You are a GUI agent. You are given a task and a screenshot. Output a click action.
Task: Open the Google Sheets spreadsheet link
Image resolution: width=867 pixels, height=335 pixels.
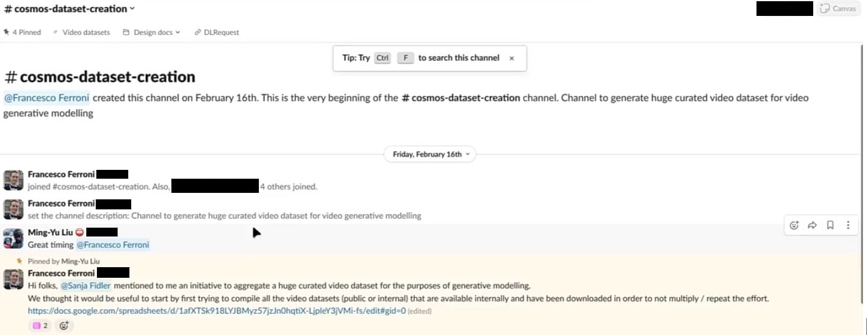[x=216, y=311]
